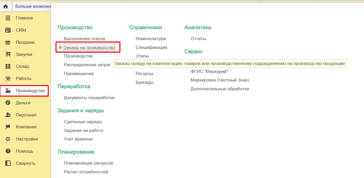Image resolution: width=364 pixels, height=178 pixels.
Task: Click the Деньги ruble coin icon
Action: point(8,103)
